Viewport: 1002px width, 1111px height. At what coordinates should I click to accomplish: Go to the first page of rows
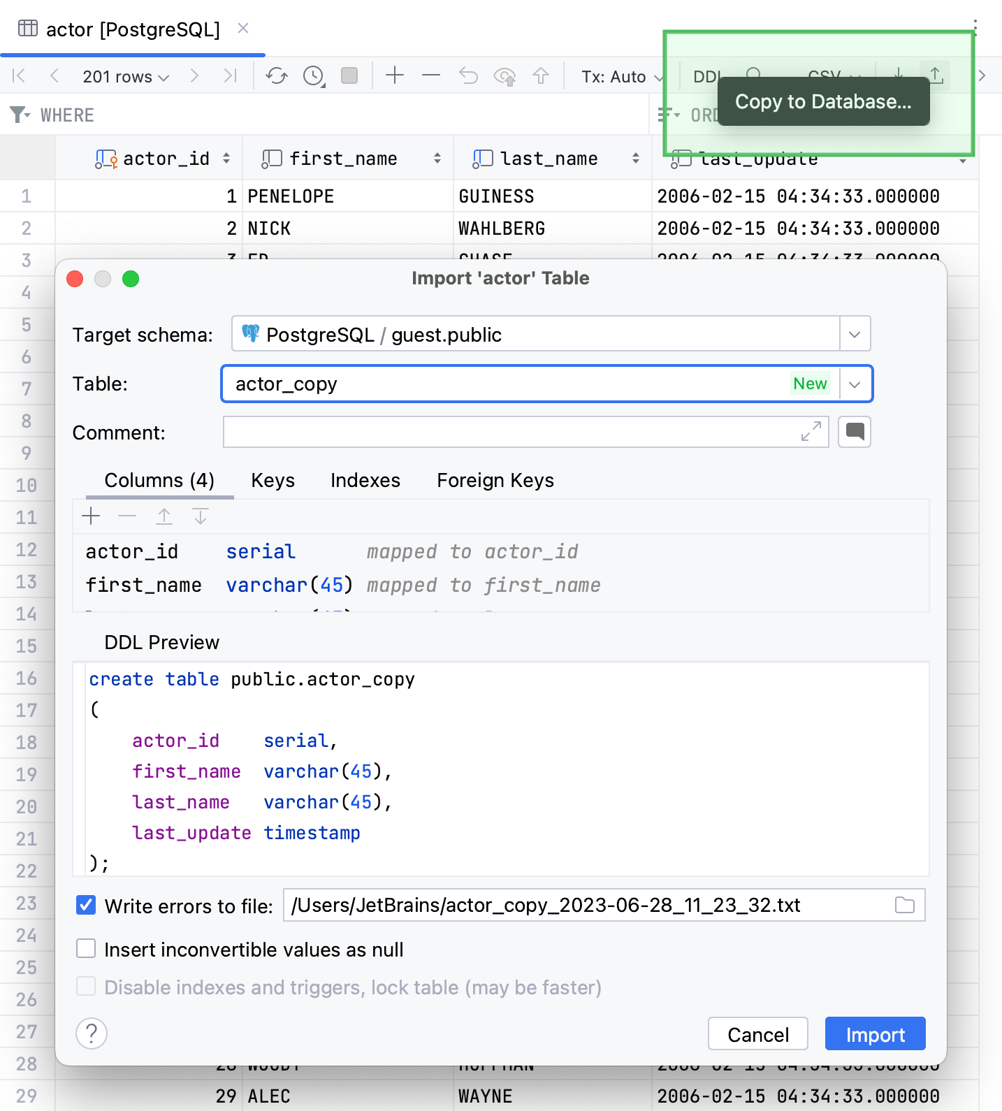[x=20, y=76]
